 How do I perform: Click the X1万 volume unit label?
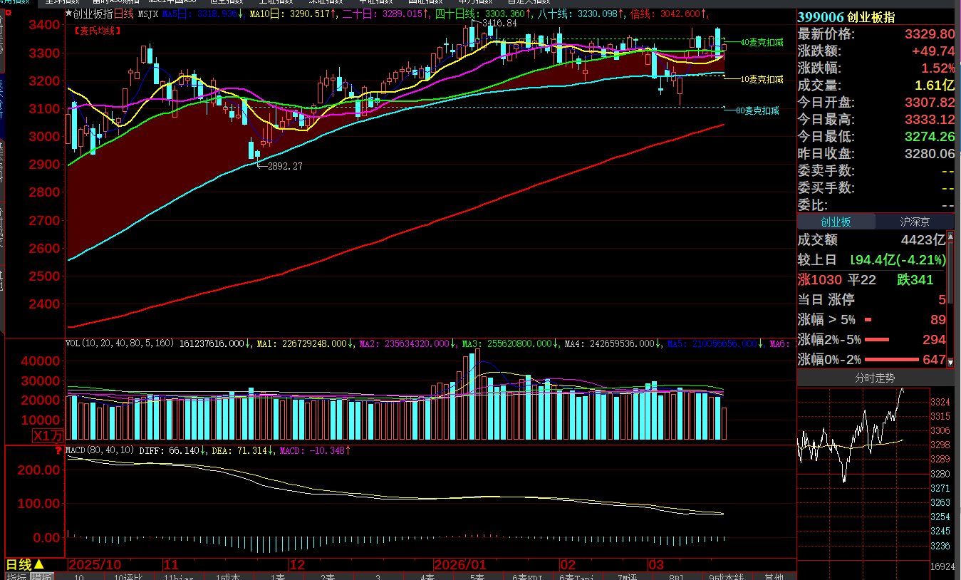[x=48, y=435]
